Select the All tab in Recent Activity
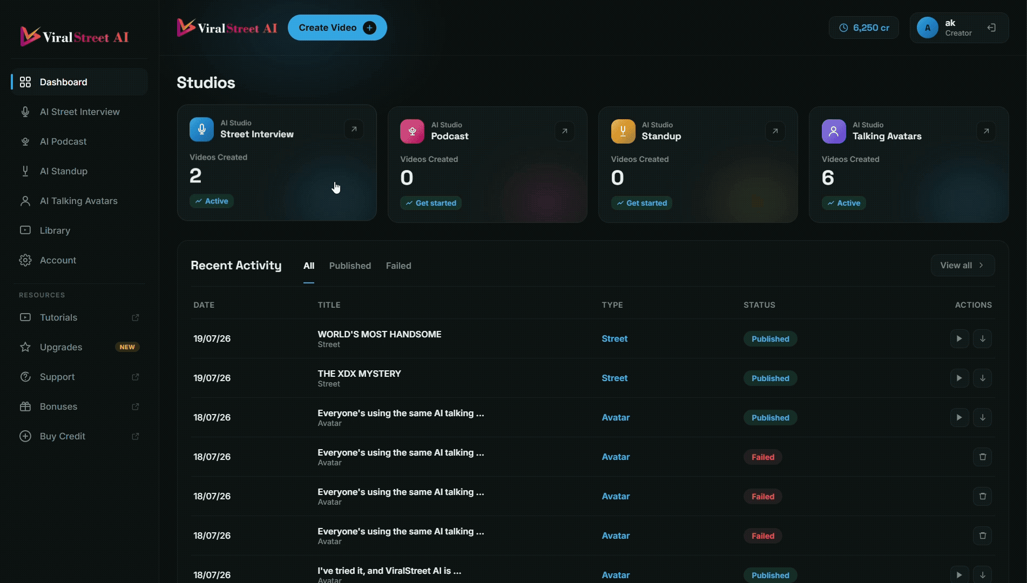 click(309, 266)
